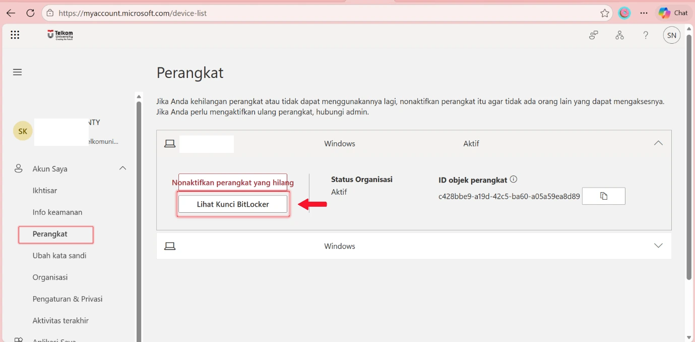This screenshot has height=342, width=695.
Task: Go back to the previous page
Action: [x=11, y=13]
